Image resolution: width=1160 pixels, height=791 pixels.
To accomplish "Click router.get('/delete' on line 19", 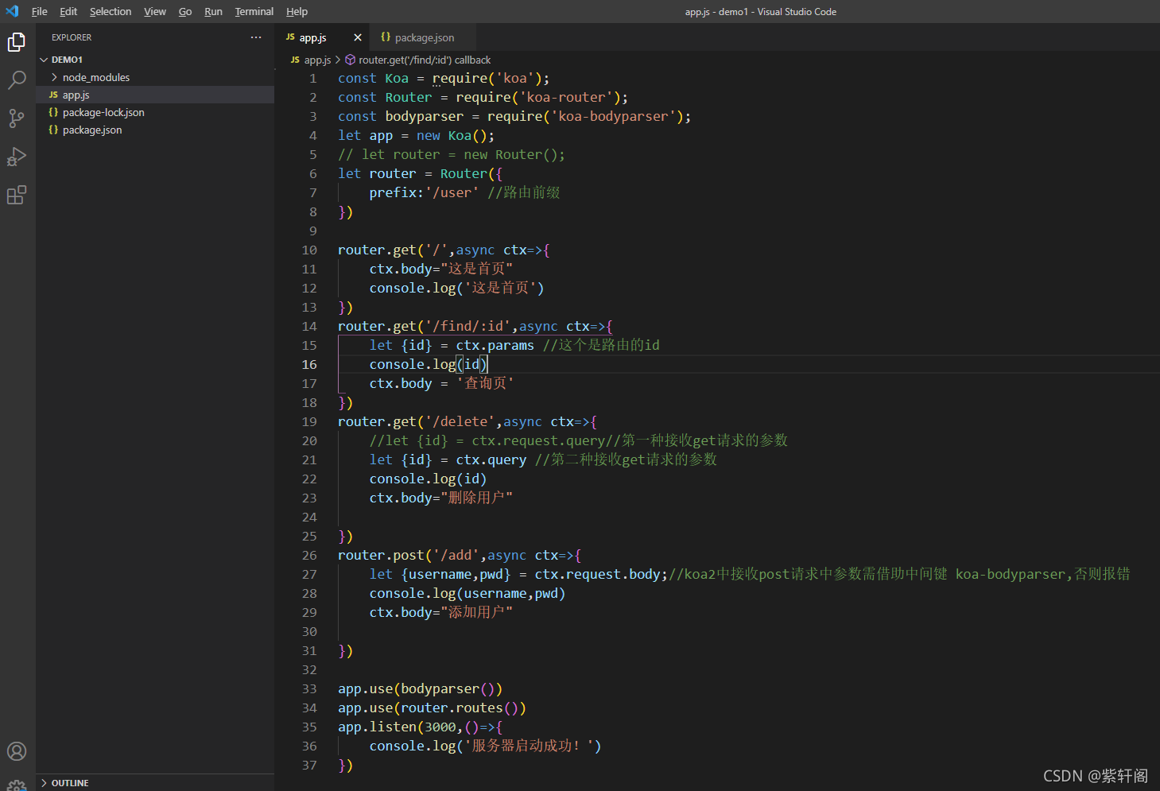I will 417,421.
